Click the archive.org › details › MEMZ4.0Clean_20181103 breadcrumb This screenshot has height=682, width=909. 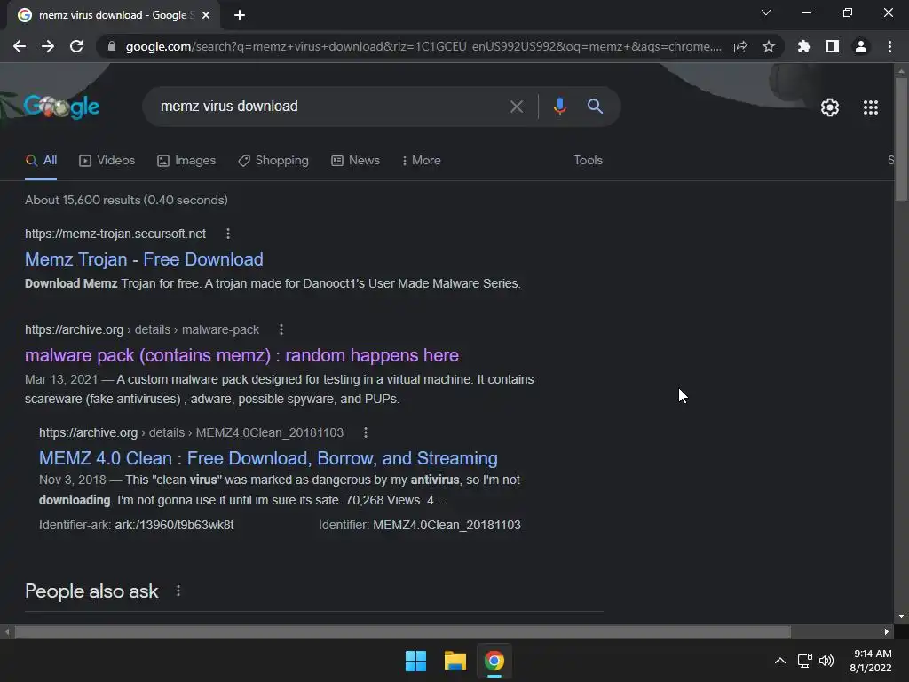pos(192,432)
